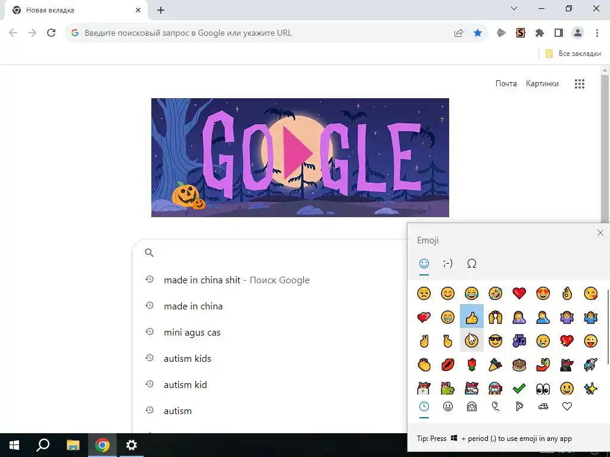
Task: Open the kaomoji ;-) tab
Action: pyautogui.click(x=448, y=264)
